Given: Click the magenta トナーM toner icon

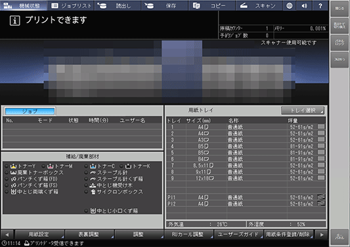Looking at the screenshot, I should pos(50,166).
